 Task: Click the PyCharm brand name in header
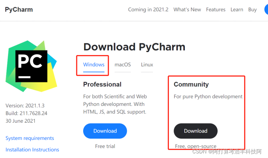pos(19,10)
